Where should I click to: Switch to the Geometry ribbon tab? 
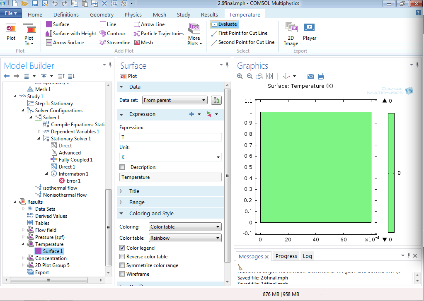(102, 14)
